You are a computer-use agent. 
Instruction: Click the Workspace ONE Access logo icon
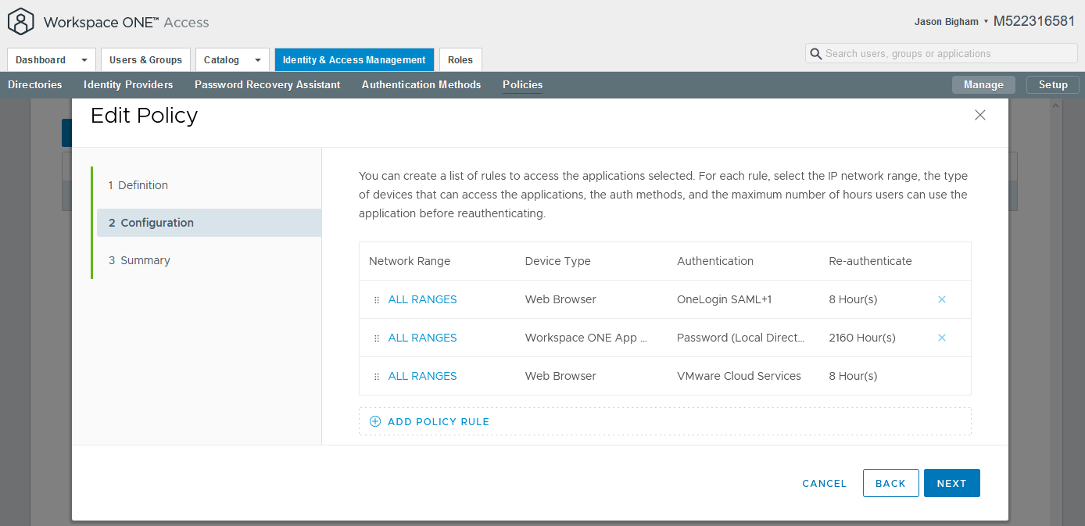(x=20, y=21)
